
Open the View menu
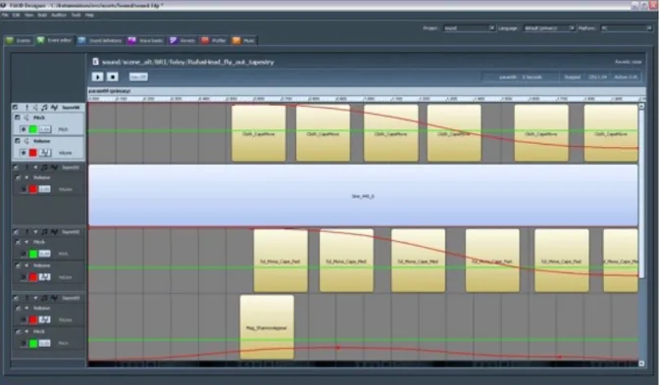point(28,15)
